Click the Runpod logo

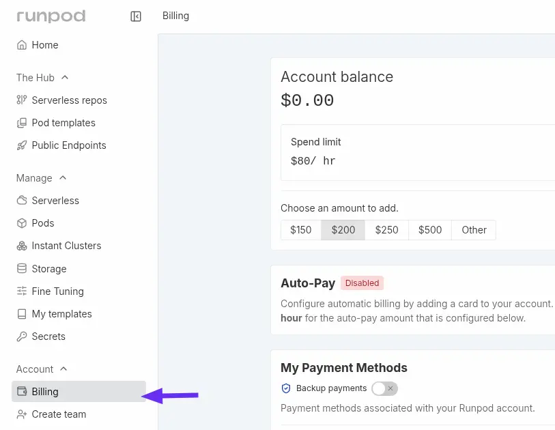click(51, 16)
